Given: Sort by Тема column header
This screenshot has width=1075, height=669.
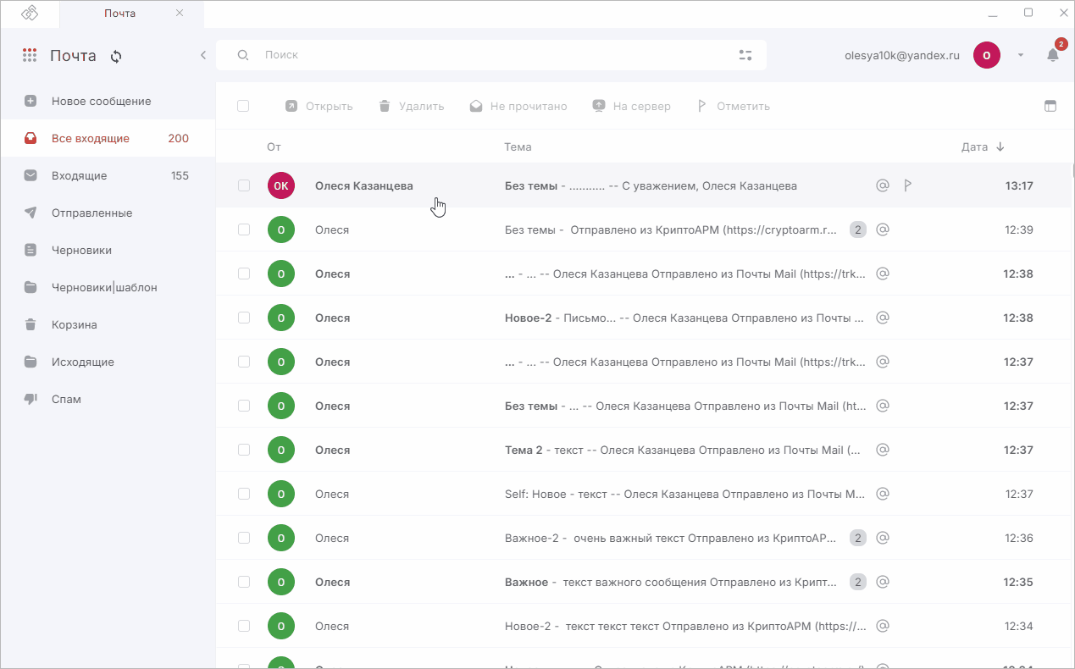Looking at the screenshot, I should (x=518, y=147).
